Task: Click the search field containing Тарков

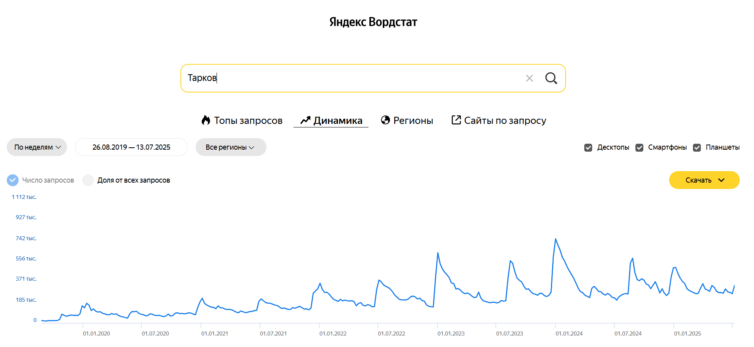Action: coord(349,78)
